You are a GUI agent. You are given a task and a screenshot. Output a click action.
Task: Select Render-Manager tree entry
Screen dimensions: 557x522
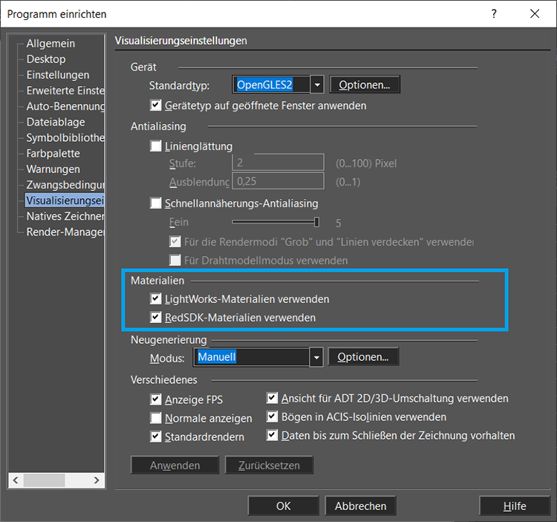[x=65, y=232]
